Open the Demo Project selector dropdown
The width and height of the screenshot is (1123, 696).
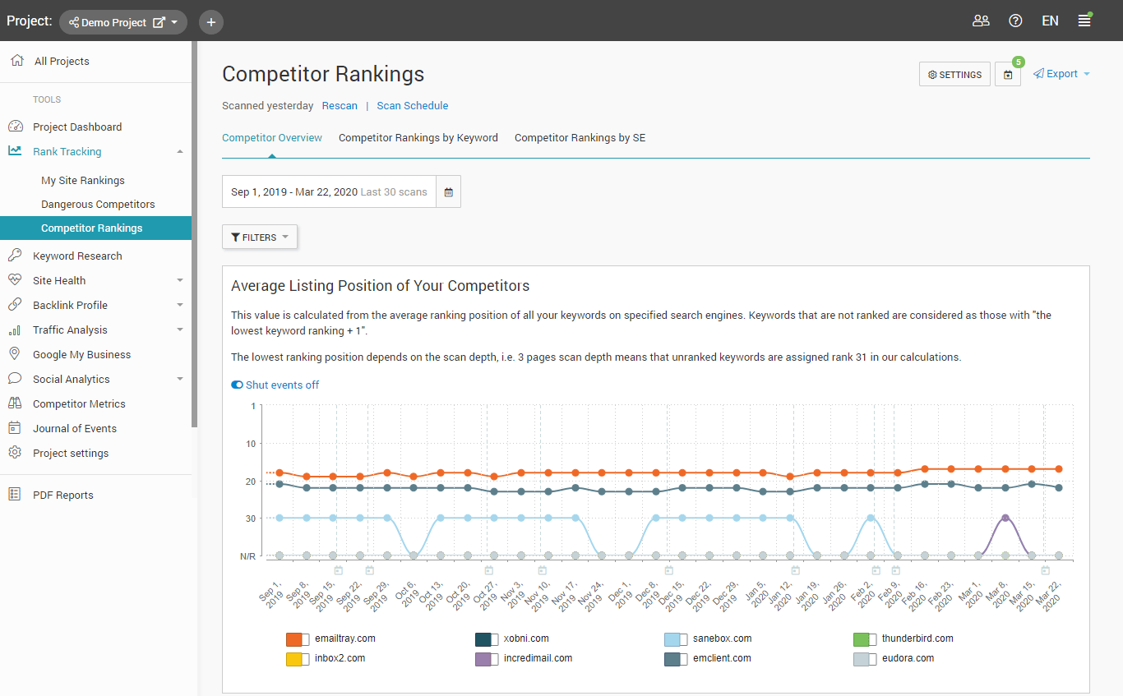point(123,22)
